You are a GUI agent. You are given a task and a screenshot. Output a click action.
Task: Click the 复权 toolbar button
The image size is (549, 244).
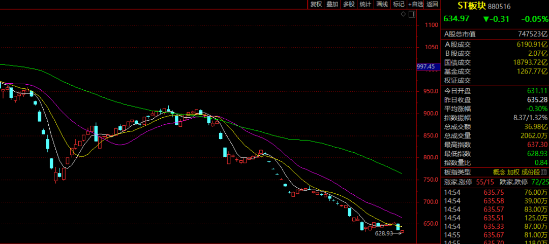coord(316,4)
